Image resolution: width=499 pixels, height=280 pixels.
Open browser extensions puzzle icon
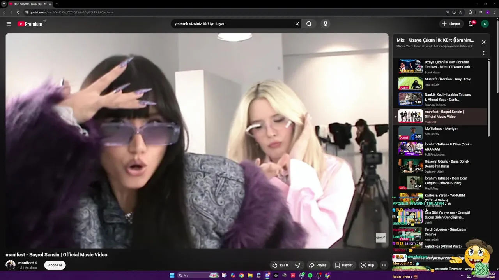click(470, 12)
